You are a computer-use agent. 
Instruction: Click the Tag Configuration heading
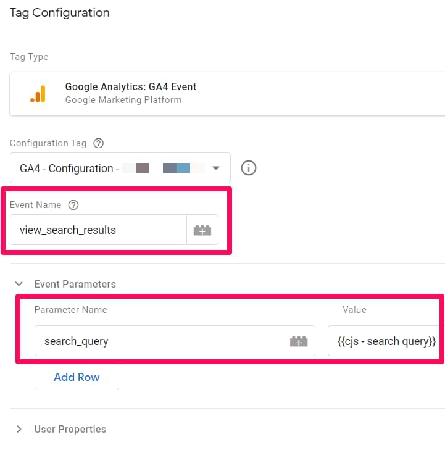pyautogui.click(x=60, y=13)
